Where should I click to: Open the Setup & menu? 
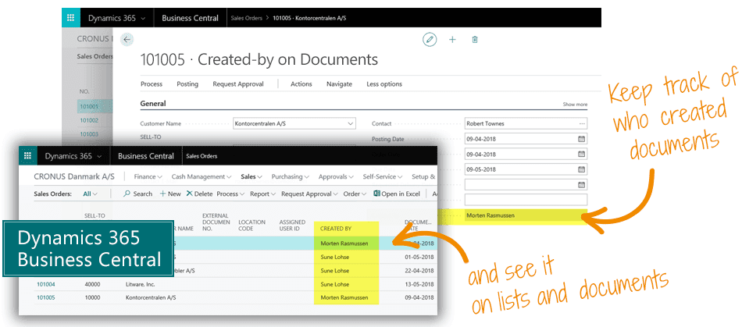(423, 176)
